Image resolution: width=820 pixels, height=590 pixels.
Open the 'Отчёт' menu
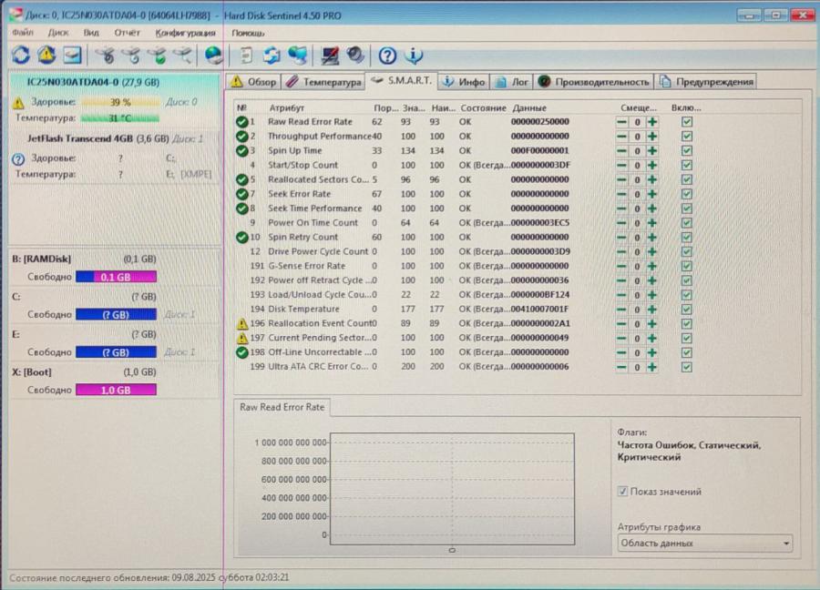click(x=127, y=33)
